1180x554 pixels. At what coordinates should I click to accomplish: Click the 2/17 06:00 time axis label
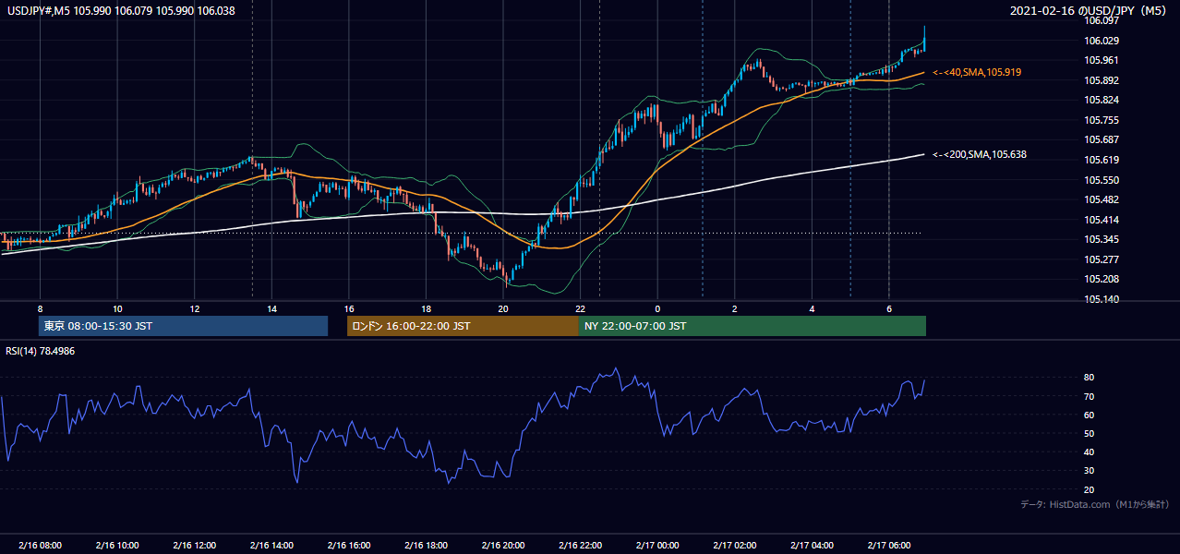coord(889,546)
